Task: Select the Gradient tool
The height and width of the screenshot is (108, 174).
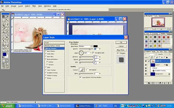Action: 7,35
